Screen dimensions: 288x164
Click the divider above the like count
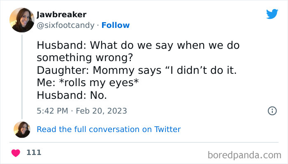[144, 143]
